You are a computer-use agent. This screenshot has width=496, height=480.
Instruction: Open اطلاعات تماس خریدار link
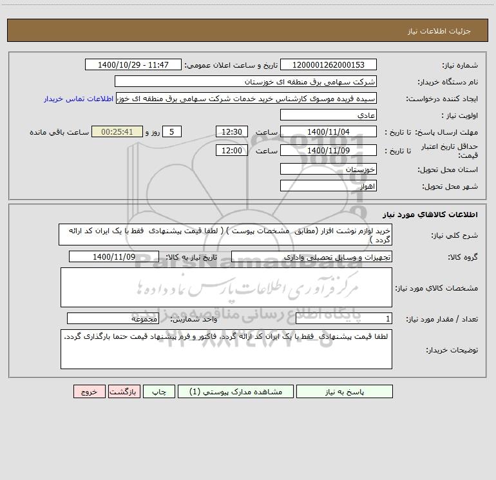click(79, 99)
